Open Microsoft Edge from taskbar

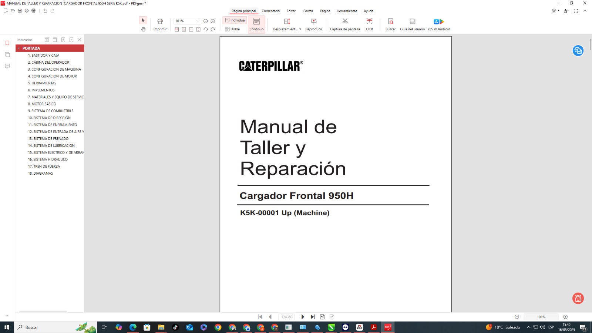click(x=133, y=327)
